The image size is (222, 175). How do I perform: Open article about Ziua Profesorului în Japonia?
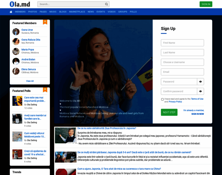click(107, 128)
